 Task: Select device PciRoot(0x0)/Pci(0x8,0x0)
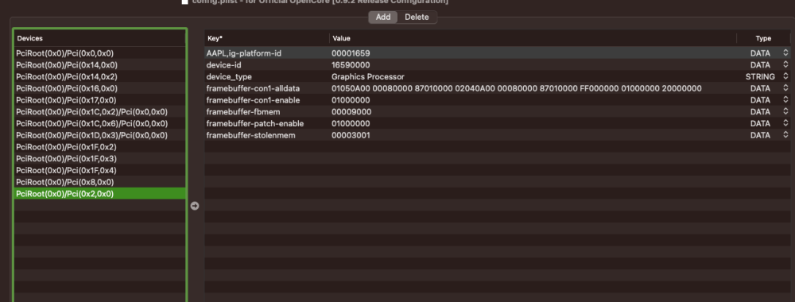click(x=99, y=182)
